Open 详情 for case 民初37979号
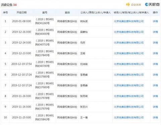The height and width of the screenshot is (125, 161). pos(155,107)
